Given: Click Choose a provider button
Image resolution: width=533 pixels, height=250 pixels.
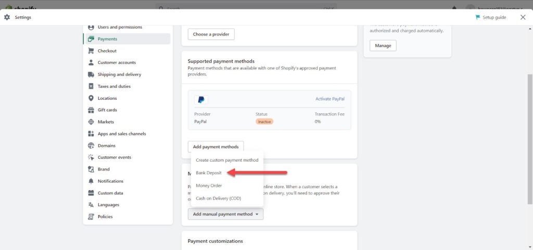Looking at the screenshot, I should (x=211, y=34).
